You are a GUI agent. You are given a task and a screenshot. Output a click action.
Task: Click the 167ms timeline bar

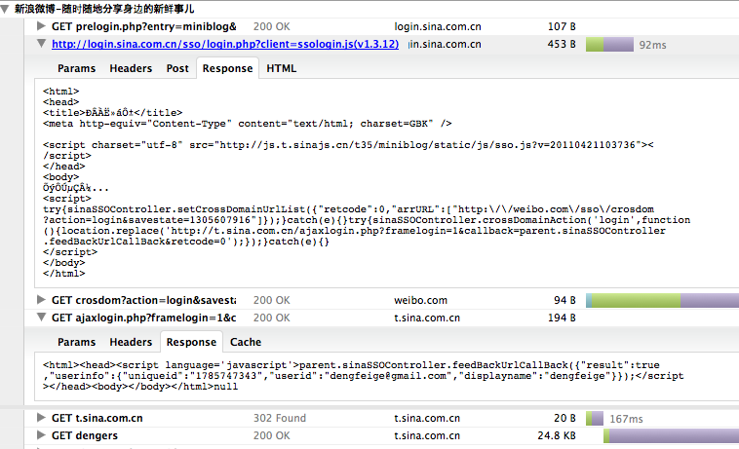point(593,418)
